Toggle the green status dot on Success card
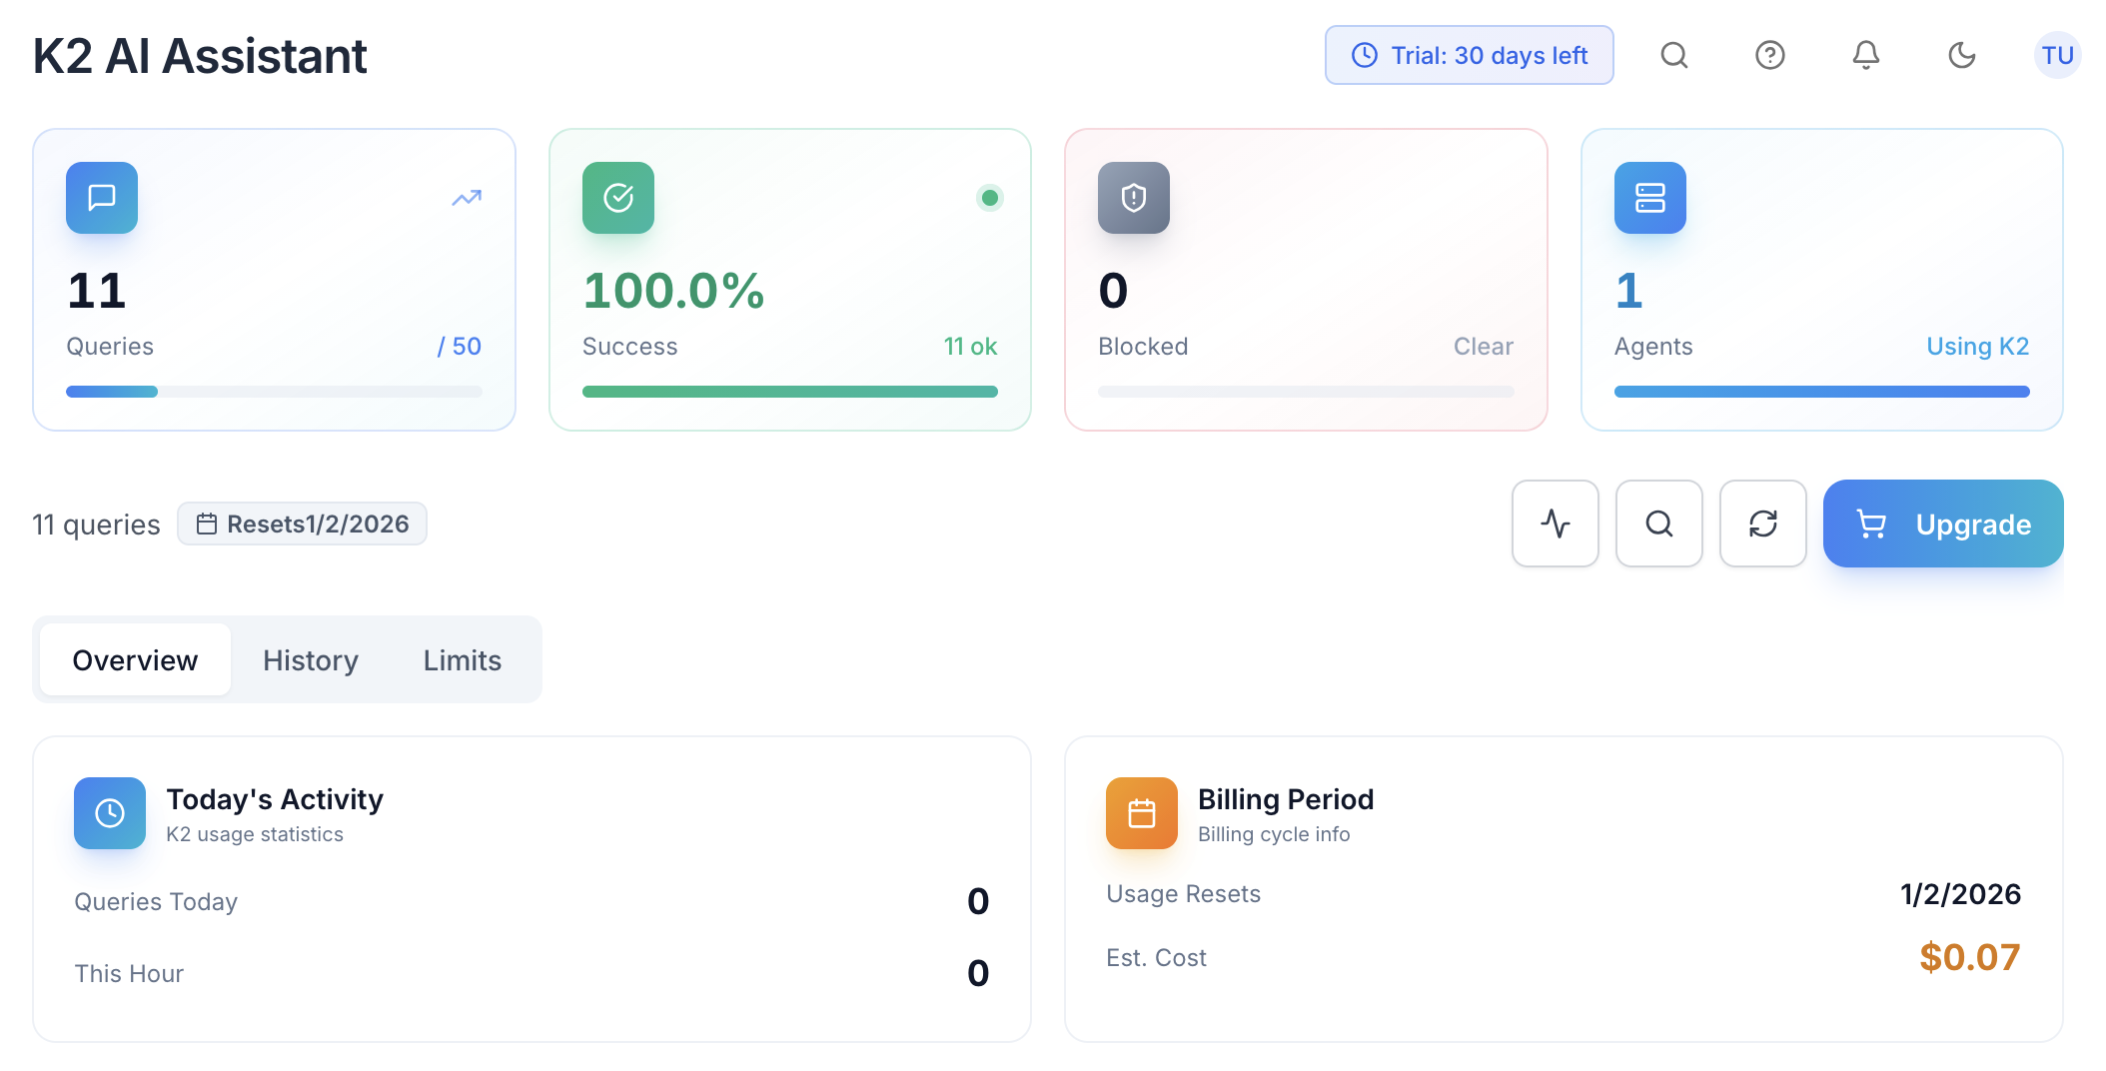 pos(989,198)
